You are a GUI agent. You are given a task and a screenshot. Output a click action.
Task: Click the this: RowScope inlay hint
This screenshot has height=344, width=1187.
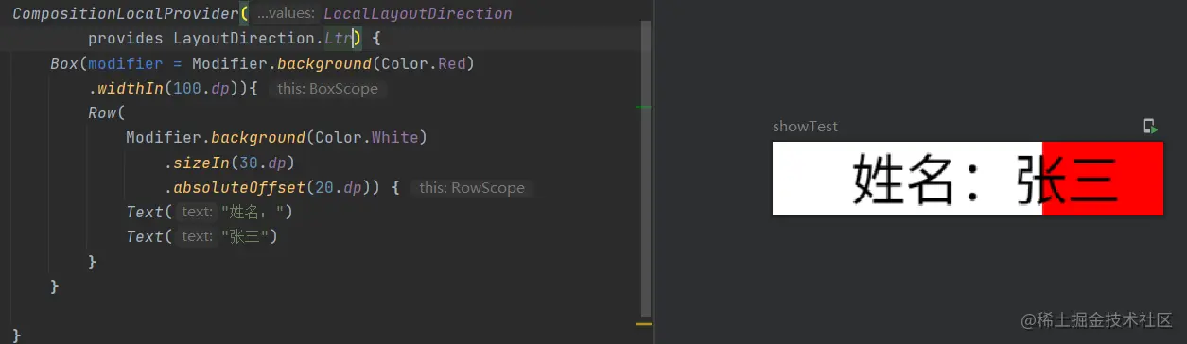click(x=471, y=187)
